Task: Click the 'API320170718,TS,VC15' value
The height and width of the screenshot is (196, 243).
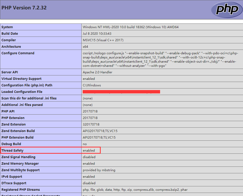Action: [x=100, y=131]
